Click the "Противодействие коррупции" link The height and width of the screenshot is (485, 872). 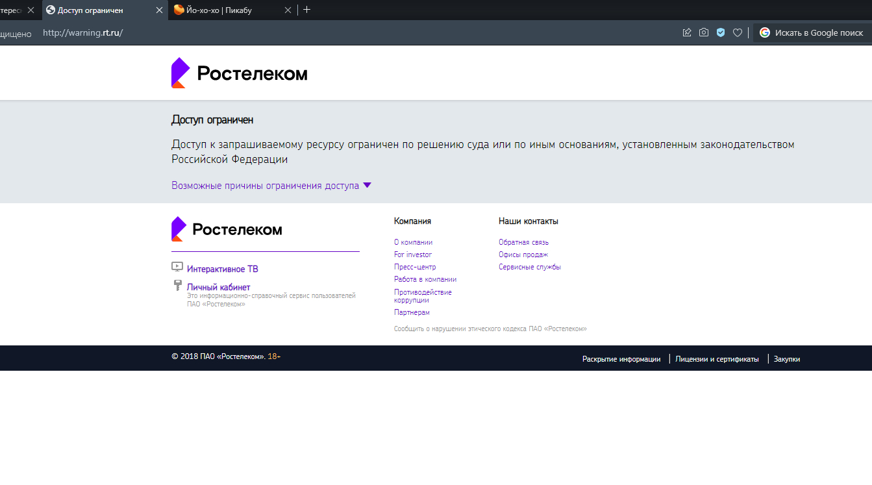[423, 296]
